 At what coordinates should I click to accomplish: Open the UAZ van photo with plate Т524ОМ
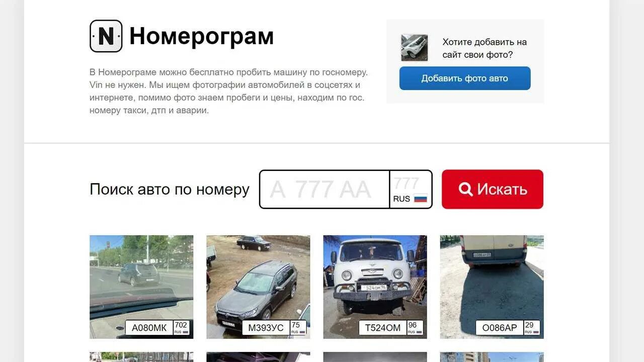click(x=375, y=287)
